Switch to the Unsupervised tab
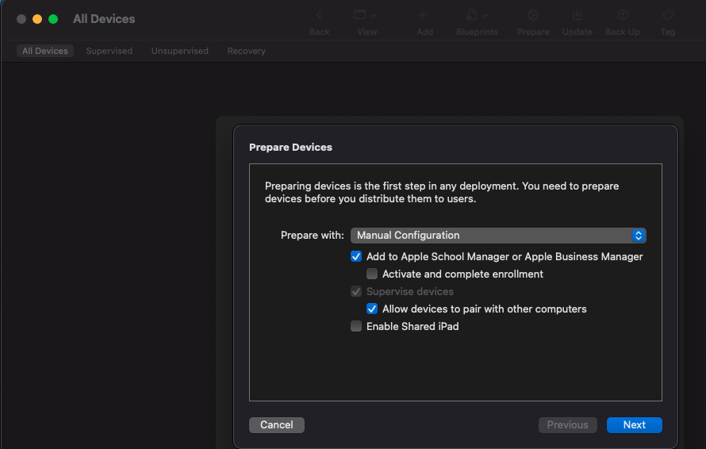Viewport: 706px width, 449px height. pos(179,51)
